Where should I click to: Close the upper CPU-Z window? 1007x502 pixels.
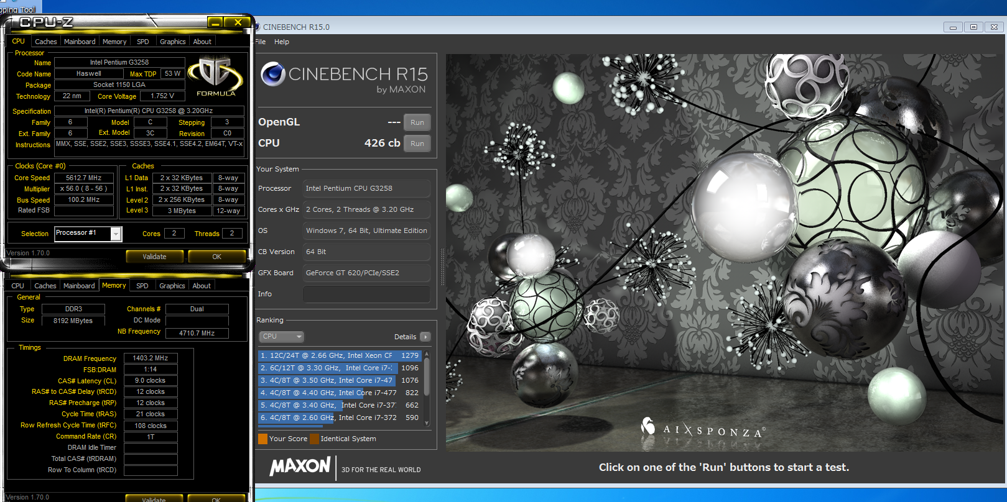click(238, 22)
